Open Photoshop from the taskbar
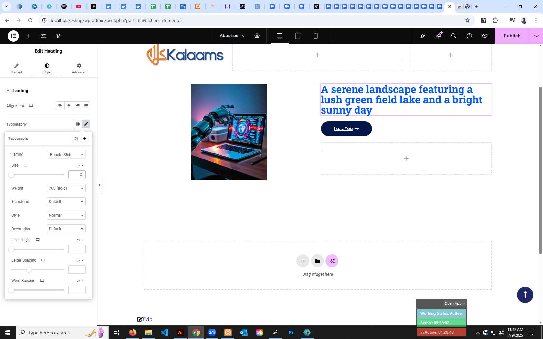 click(x=291, y=332)
